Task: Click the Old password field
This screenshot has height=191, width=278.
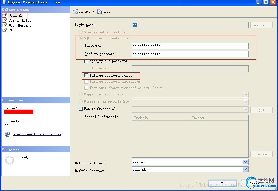Action: pos(190,69)
